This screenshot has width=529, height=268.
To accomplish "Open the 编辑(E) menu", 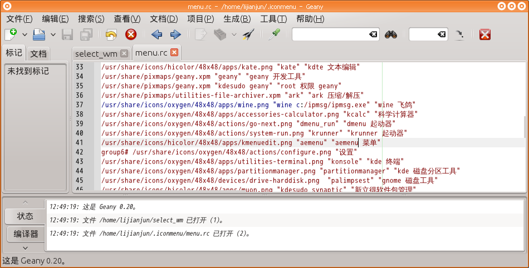I will pyautogui.click(x=55, y=19).
